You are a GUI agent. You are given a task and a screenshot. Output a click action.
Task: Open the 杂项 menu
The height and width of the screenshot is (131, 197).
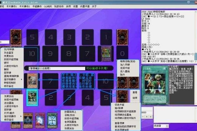coord(68,6)
